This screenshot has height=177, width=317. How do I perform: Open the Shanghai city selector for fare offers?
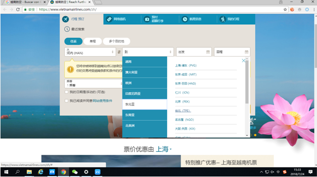[164, 149]
